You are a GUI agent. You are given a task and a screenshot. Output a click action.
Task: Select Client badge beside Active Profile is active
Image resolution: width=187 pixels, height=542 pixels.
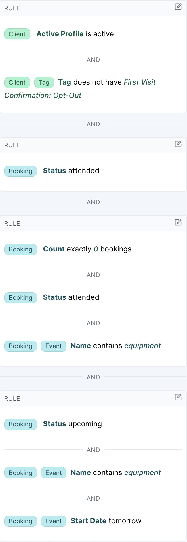click(17, 34)
